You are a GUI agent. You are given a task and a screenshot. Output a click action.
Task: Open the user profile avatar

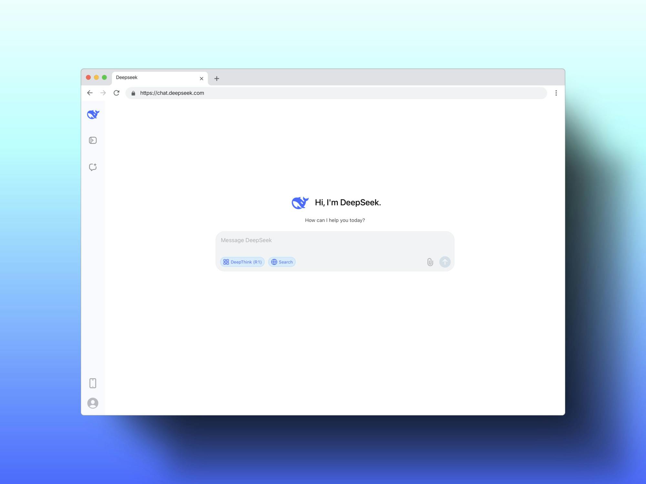(x=93, y=403)
